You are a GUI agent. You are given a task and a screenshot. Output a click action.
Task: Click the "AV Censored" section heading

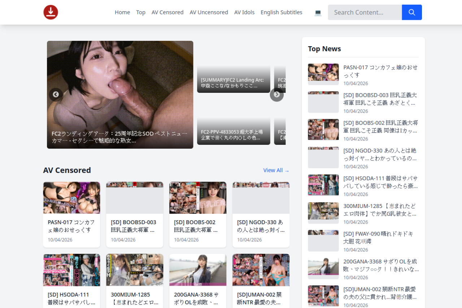pos(67,170)
